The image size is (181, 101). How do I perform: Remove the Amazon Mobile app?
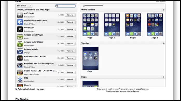(x=70, y=51)
